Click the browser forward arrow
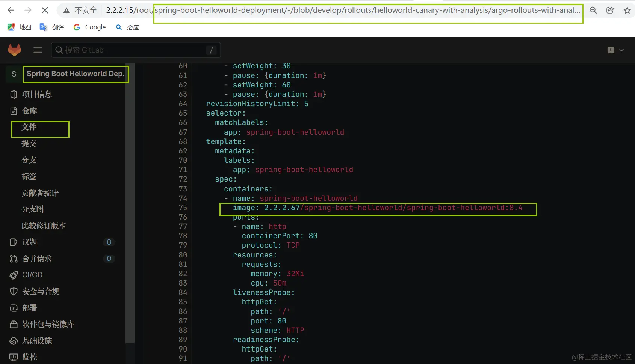 tap(28, 10)
